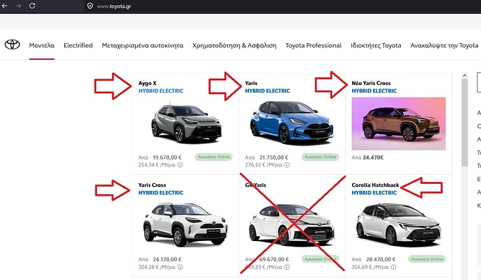
Task: Reload the page with refresh icon
Action: pos(32,6)
